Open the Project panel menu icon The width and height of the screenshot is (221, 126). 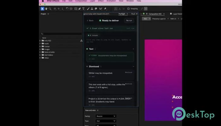coord(48,14)
